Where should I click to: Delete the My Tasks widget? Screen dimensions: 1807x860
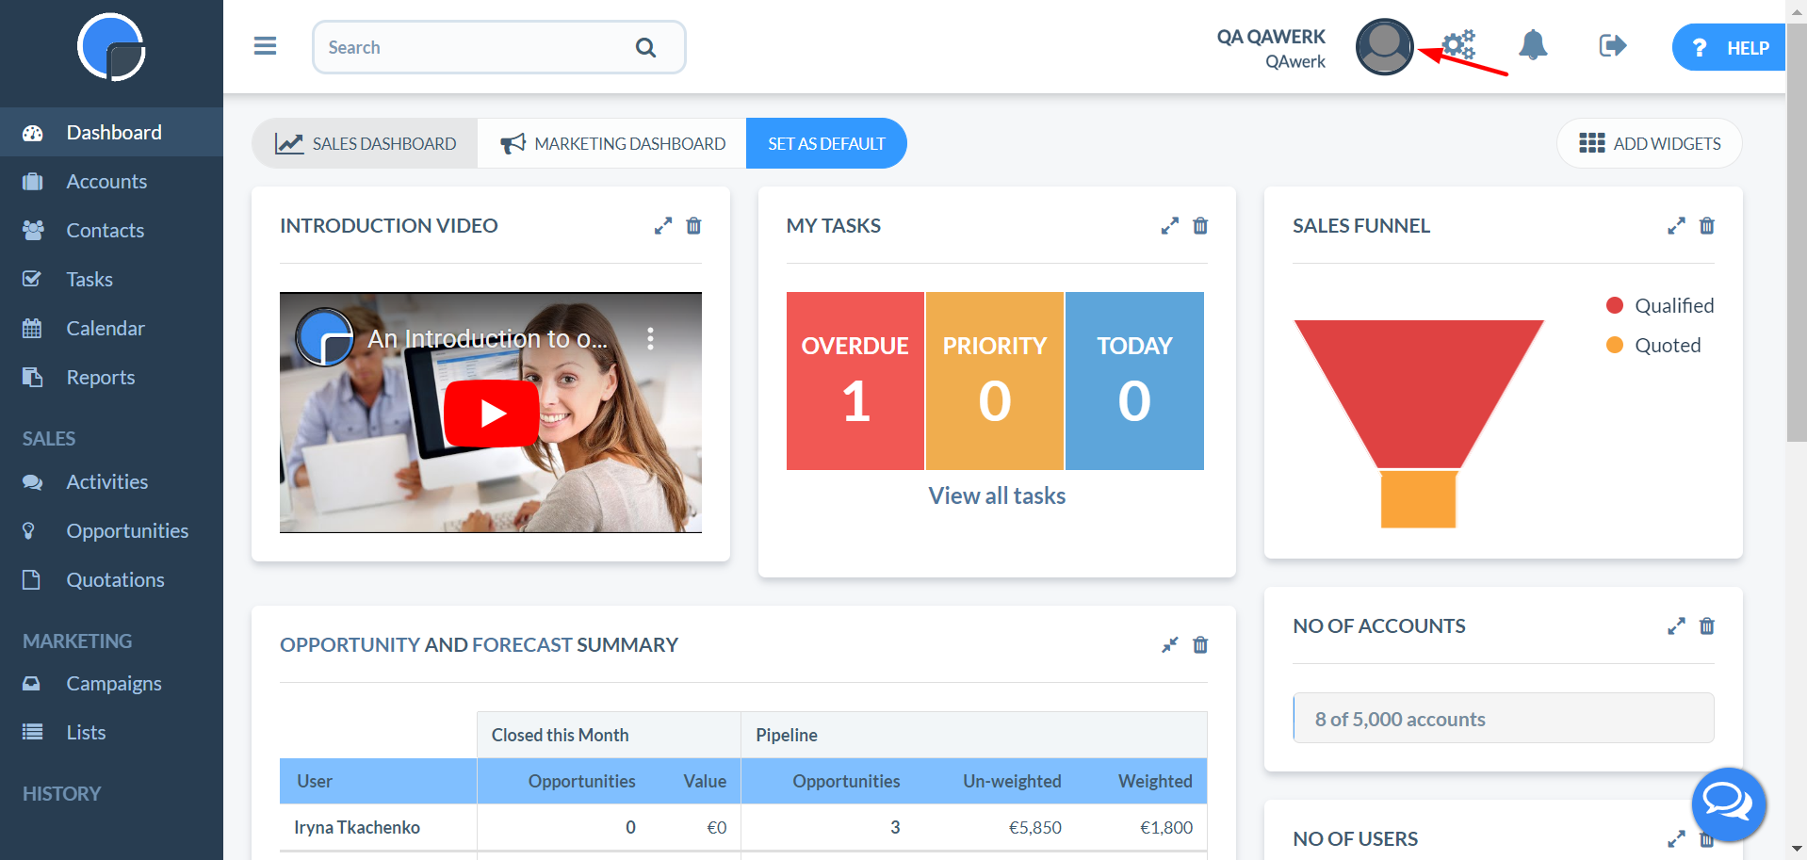1200,226
